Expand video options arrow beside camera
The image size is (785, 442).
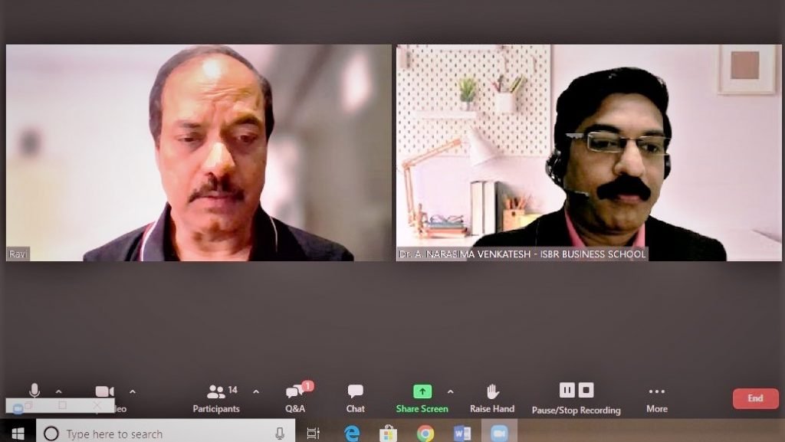click(x=132, y=391)
